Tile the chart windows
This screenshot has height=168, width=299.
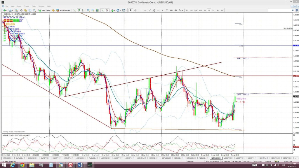tap(97, 10)
